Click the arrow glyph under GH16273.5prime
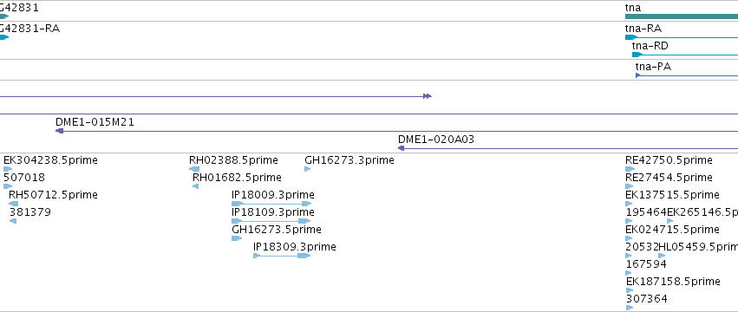Viewport: 738px width, 312px height. 237,238
